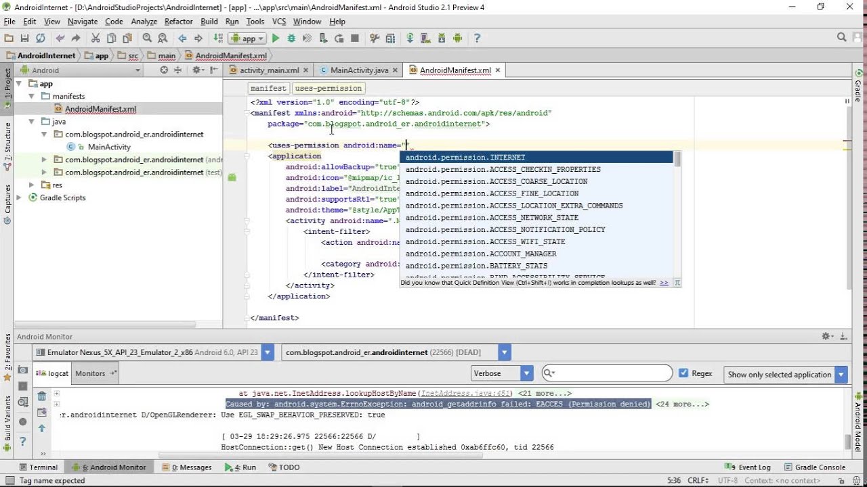
Task: Click Collapse All in Project panel
Action: click(178, 70)
